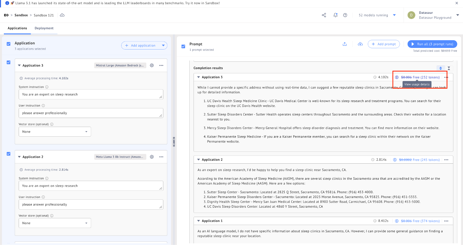The image size is (463, 245).
Task: Click the Add prompt button
Action: point(384,44)
